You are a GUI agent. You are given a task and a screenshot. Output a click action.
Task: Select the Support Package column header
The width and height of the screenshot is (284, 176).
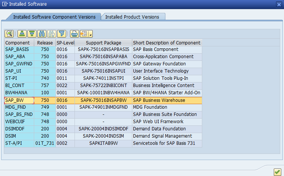[x=103, y=43]
